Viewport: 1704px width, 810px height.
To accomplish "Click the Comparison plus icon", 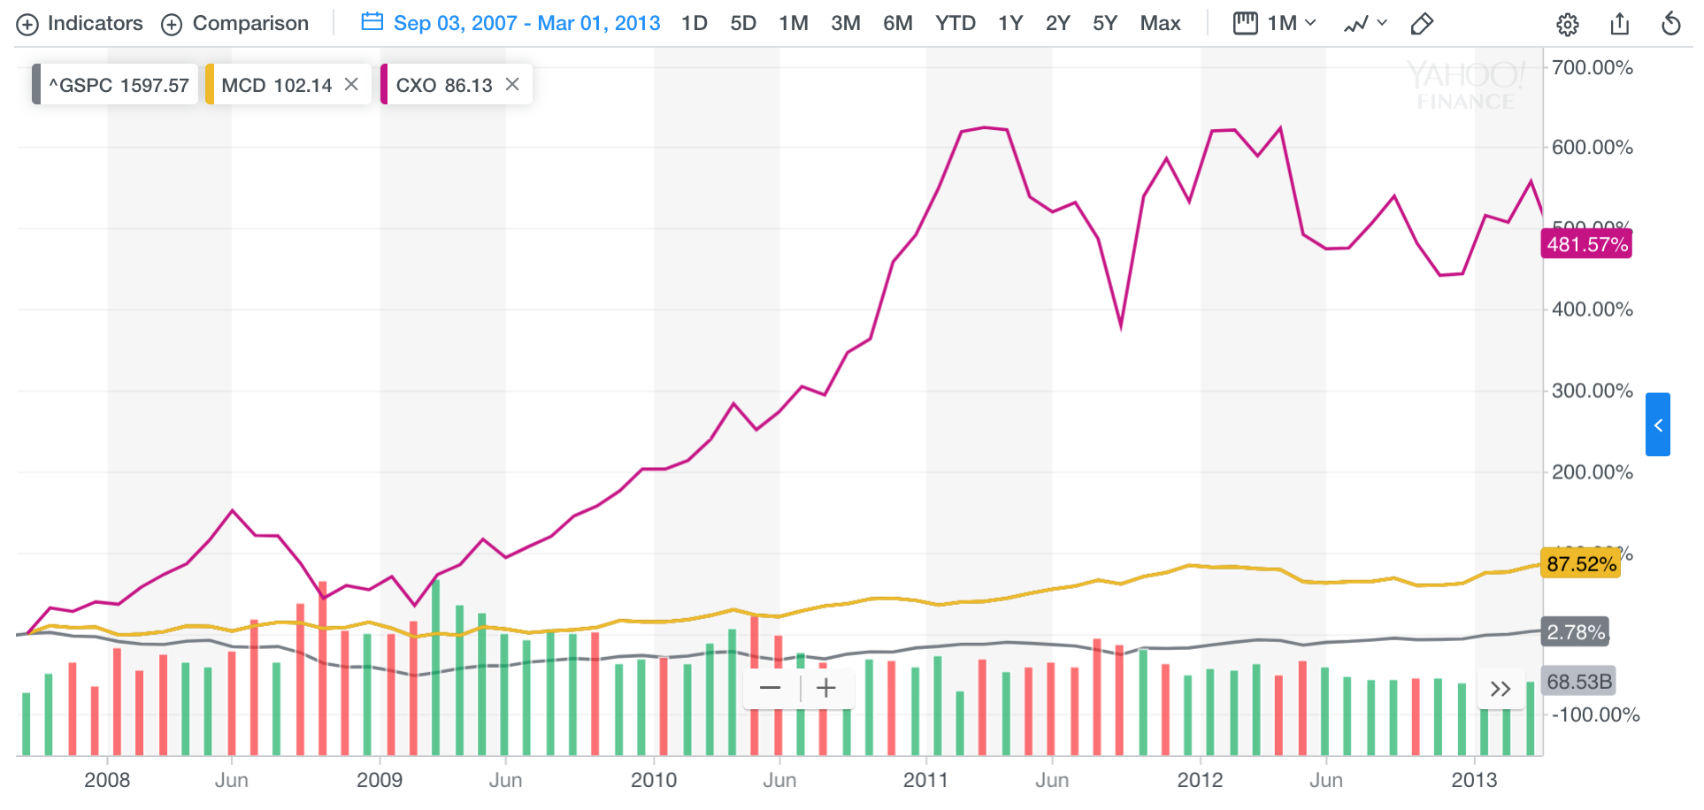I will 172,25.
